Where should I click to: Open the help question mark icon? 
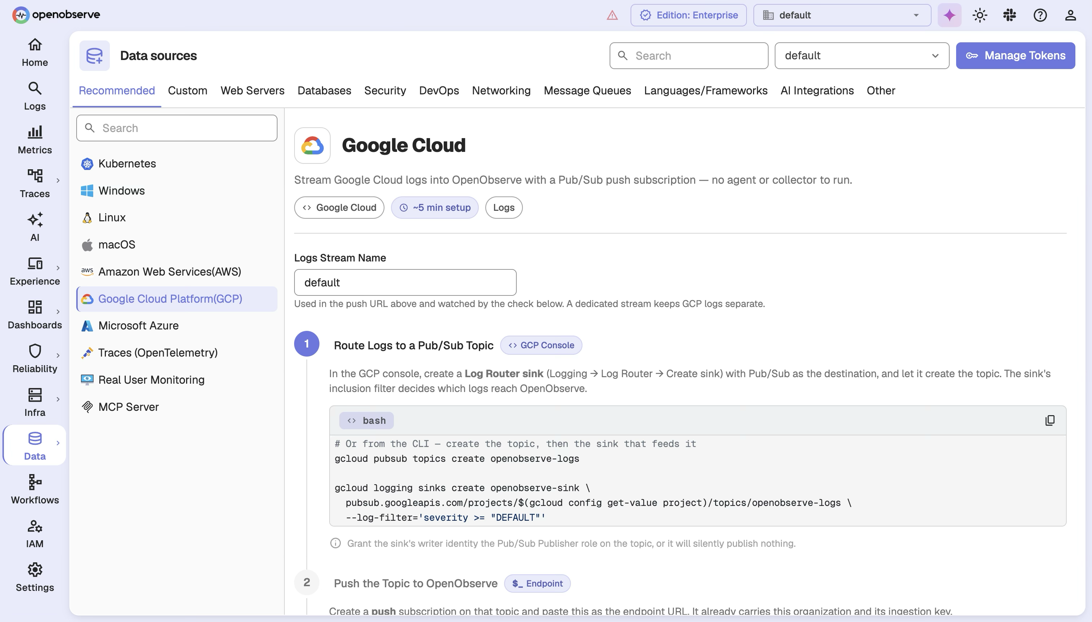click(x=1040, y=16)
